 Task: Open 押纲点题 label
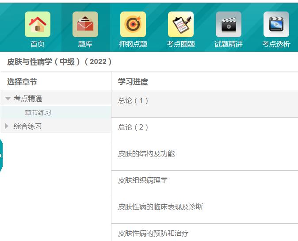click(x=133, y=44)
